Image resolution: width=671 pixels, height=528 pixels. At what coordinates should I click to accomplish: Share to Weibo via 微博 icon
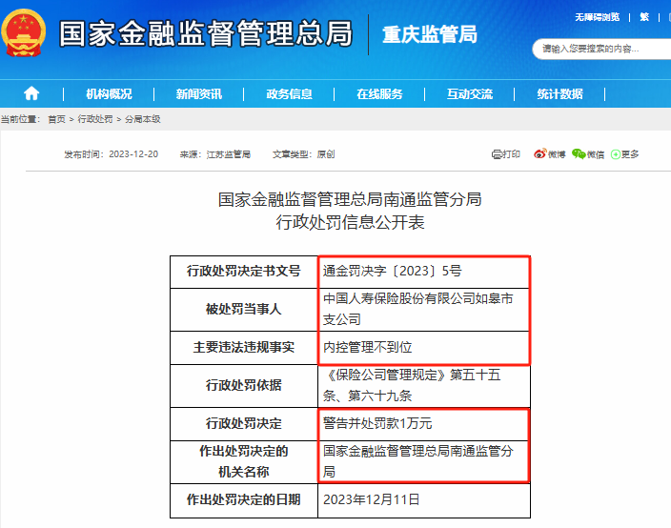549,154
